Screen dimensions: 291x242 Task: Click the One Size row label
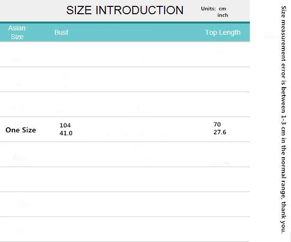point(21,130)
